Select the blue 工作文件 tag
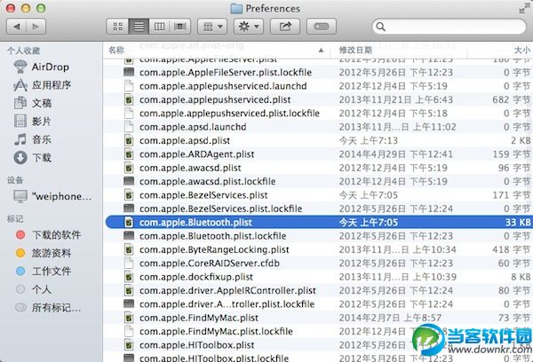The image size is (533, 362). [x=44, y=271]
